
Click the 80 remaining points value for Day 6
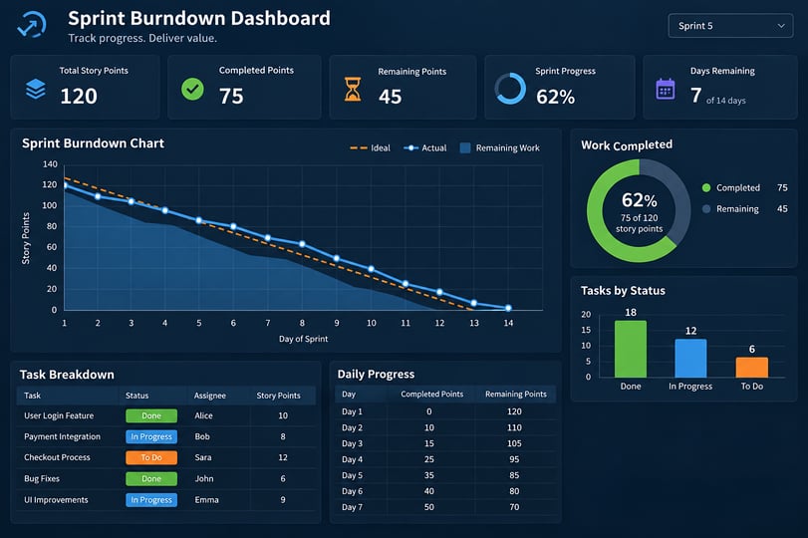[514, 491]
